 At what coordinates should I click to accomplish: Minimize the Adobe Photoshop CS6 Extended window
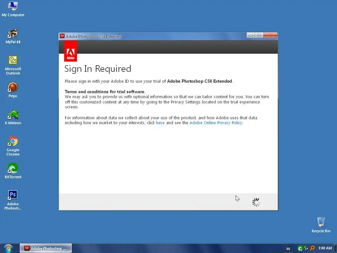(x=250, y=35)
